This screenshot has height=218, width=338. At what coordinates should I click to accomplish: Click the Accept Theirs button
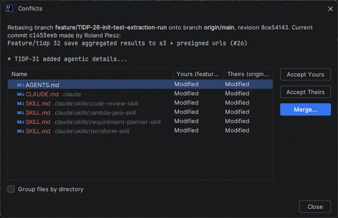click(306, 92)
